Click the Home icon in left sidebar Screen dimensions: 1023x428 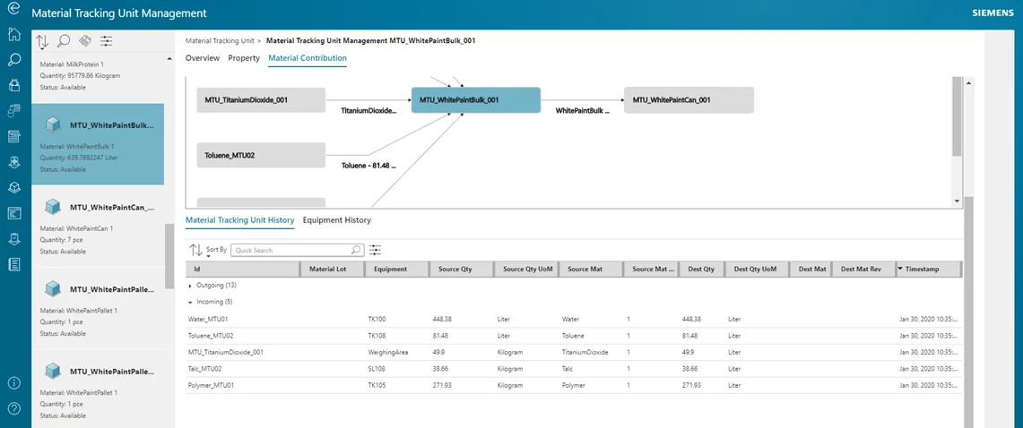coord(14,35)
